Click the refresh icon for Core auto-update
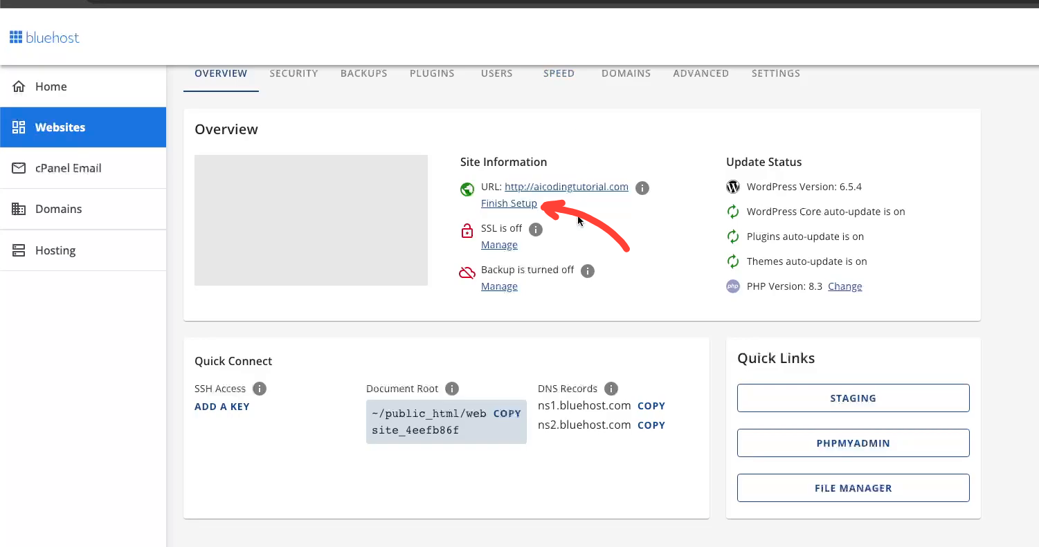The image size is (1039, 547). coord(733,212)
